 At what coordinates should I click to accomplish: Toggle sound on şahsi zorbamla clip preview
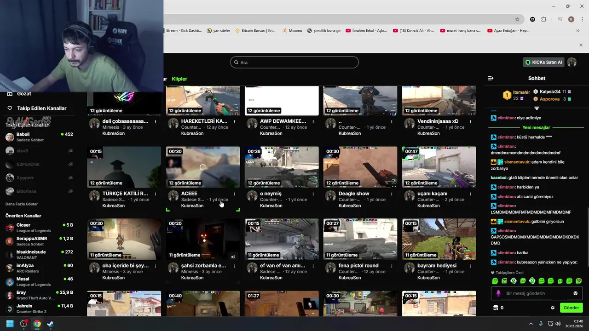coord(233,257)
